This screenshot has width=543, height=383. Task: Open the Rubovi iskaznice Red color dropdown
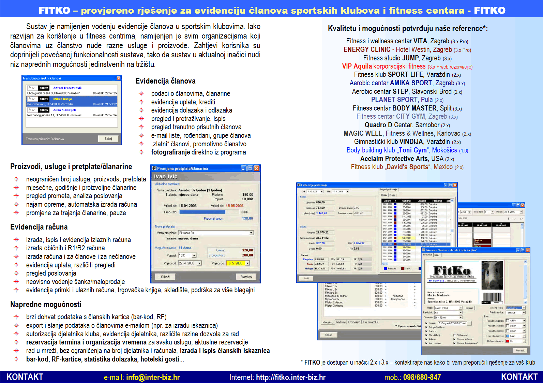tap(524, 341)
